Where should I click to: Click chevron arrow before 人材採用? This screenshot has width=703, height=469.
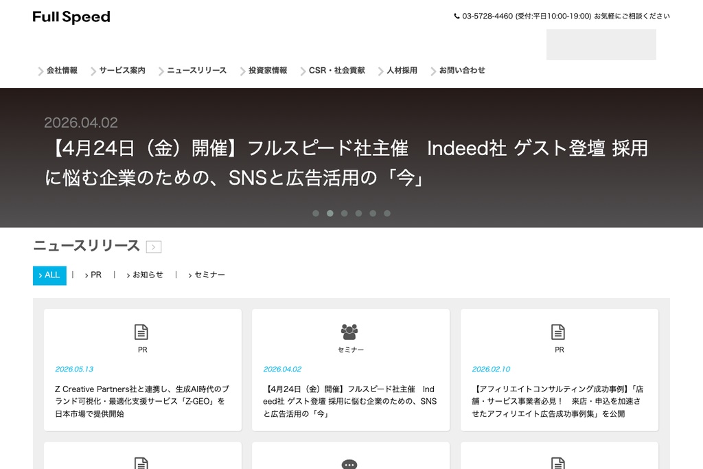coord(380,71)
